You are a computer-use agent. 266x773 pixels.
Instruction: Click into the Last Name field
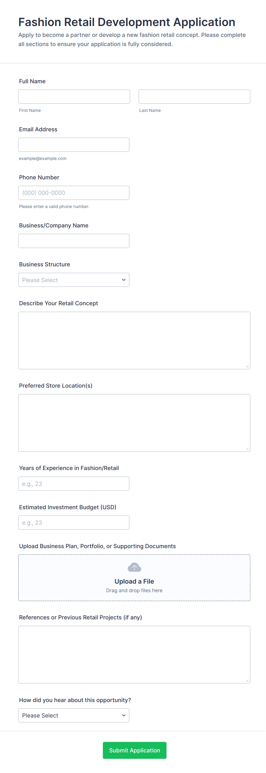pyautogui.click(x=194, y=97)
